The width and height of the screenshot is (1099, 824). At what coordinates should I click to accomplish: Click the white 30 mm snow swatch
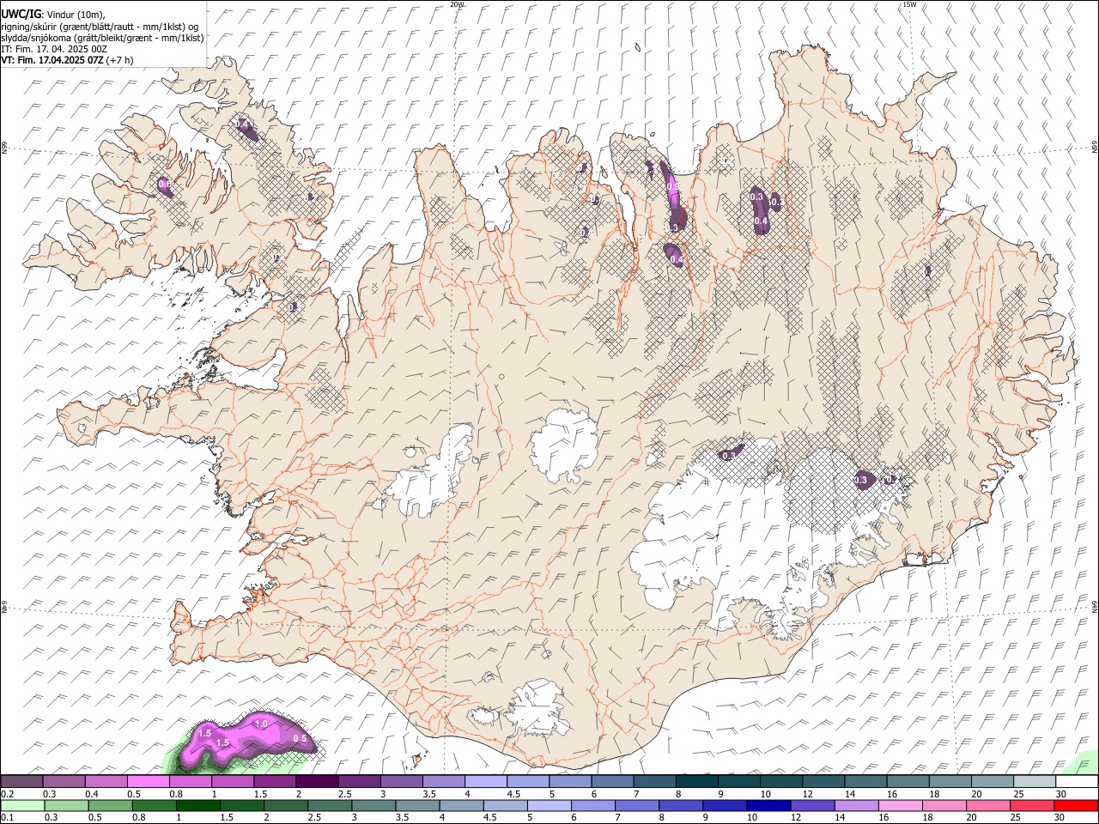(x=1077, y=782)
